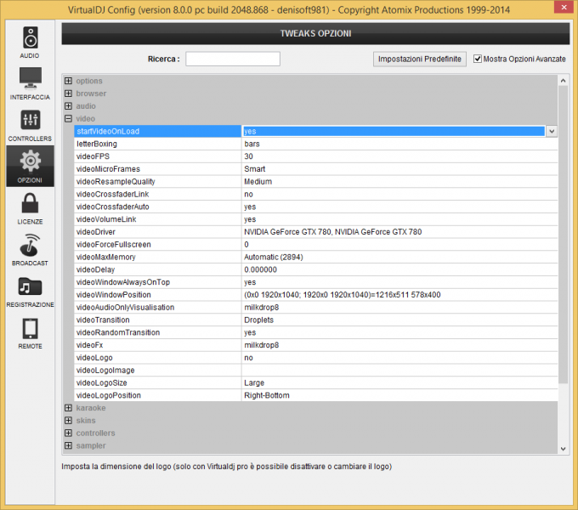
Task: Click the Ricerca search field
Action: [x=233, y=59]
